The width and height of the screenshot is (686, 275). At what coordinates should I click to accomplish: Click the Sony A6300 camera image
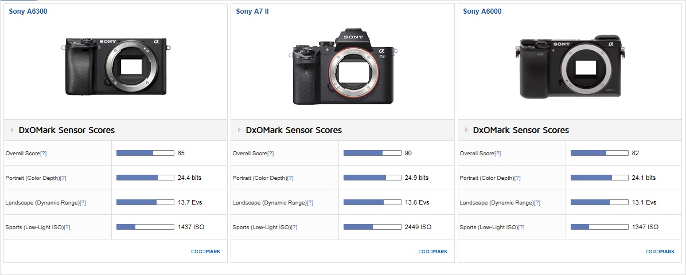[115, 66]
